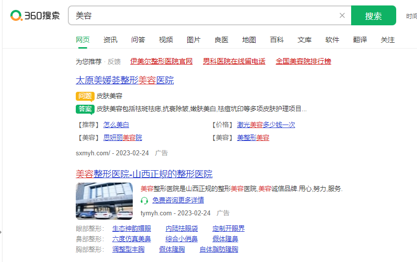This screenshot has width=417, height=262.
Task: Click the 问题 tag badge
Action: [85, 96]
